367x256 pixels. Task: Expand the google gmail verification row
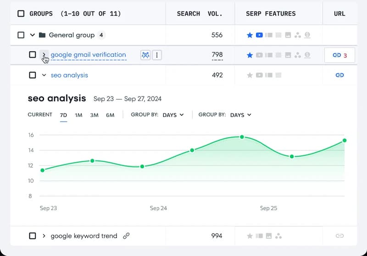[x=44, y=55]
